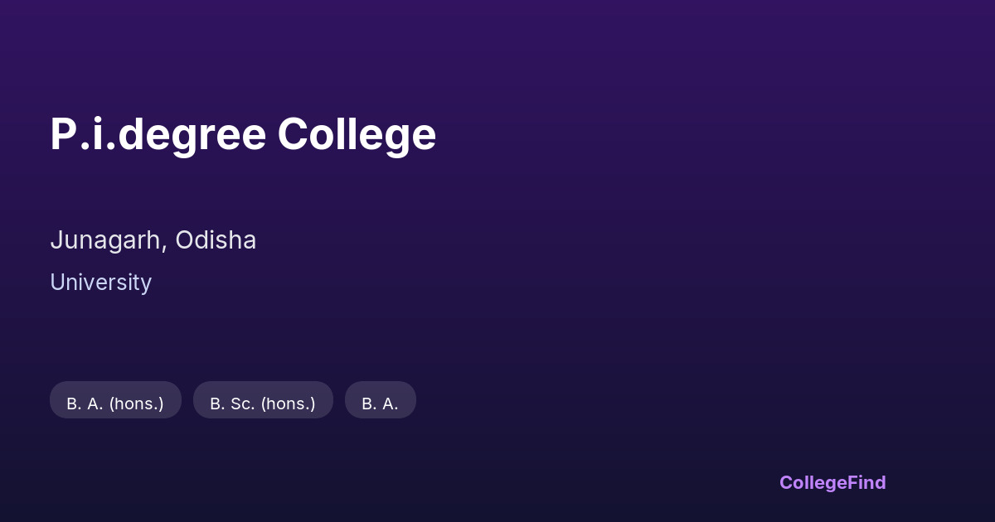Select the University type label
The height and width of the screenshot is (522, 995).
100,283
